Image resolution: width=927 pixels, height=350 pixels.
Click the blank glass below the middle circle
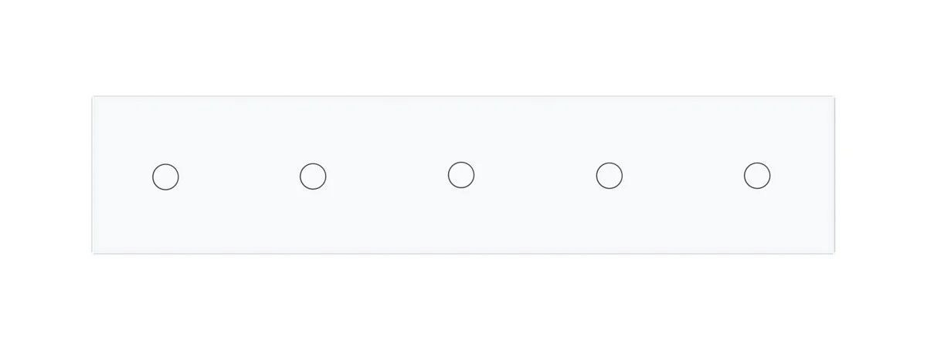click(x=461, y=220)
